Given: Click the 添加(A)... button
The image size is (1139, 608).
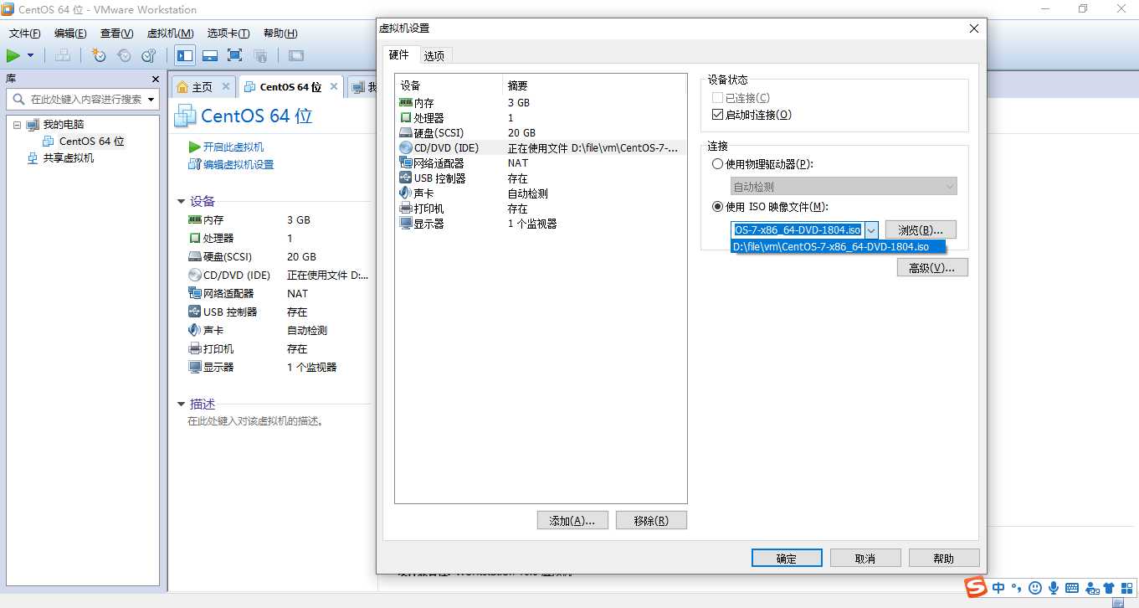Looking at the screenshot, I should [572, 521].
